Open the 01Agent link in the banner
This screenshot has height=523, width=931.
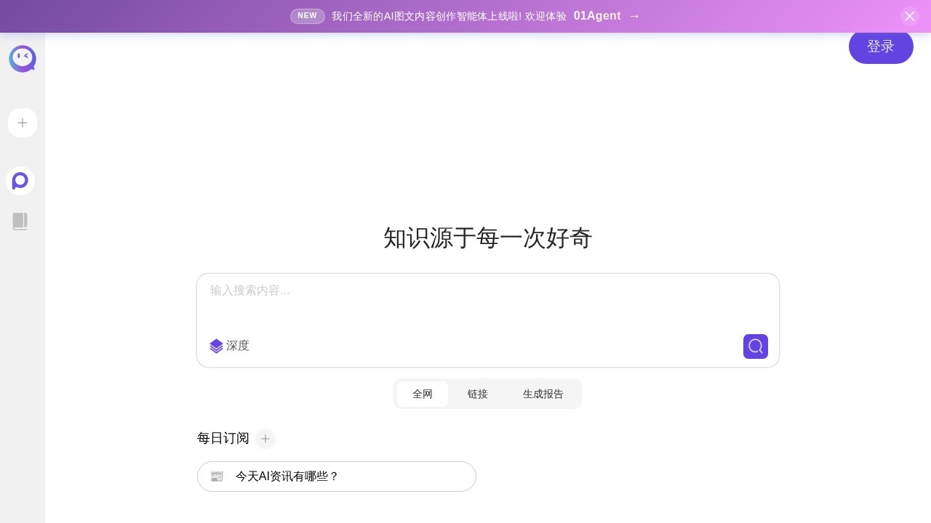(597, 16)
